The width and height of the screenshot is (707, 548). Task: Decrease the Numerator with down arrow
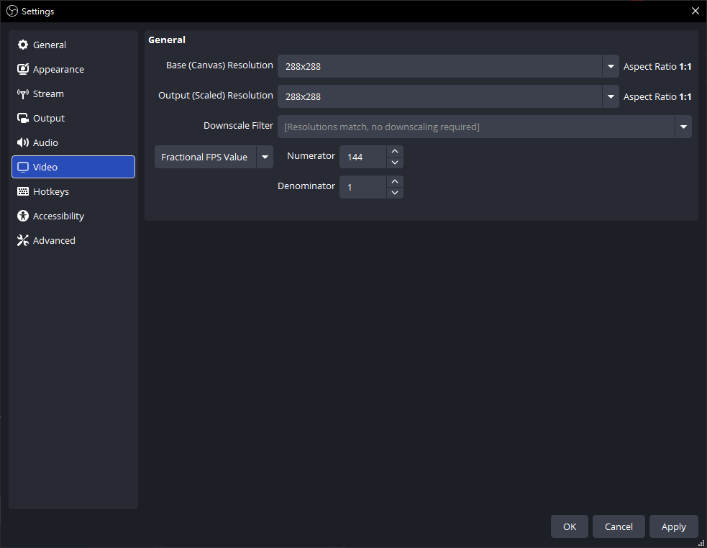[x=395, y=163]
